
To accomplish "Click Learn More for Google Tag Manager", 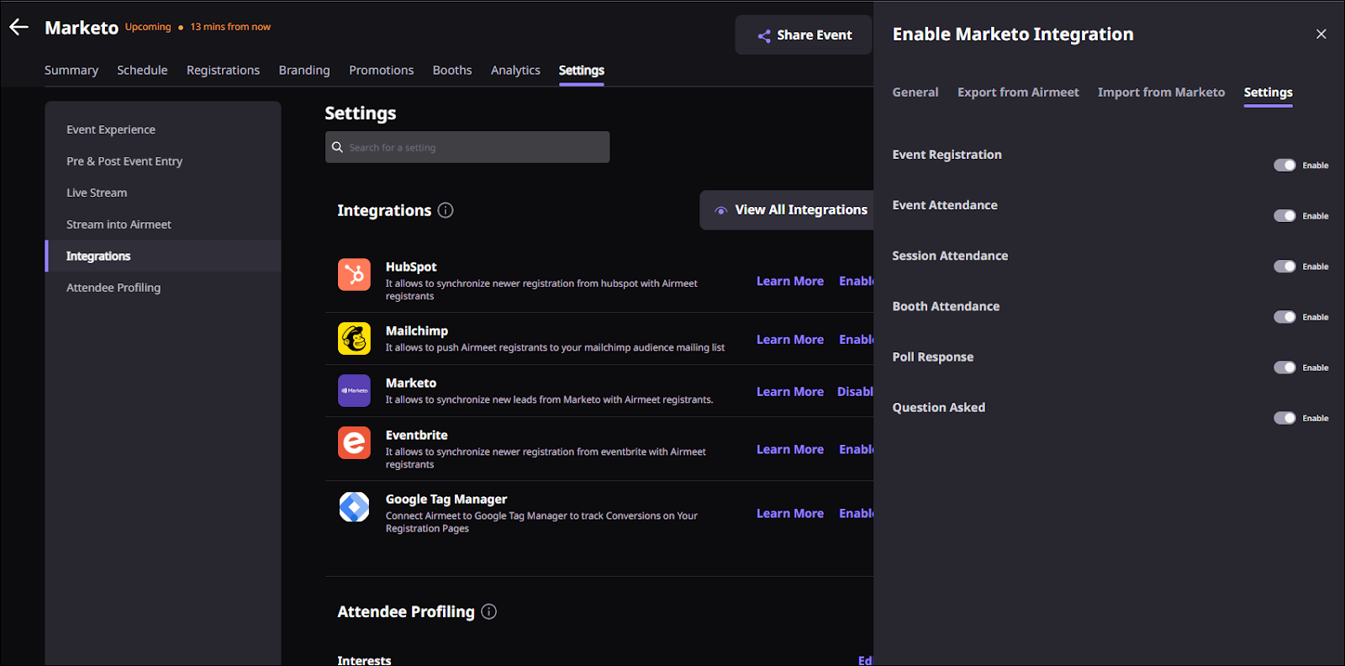I will click(789, 513).
